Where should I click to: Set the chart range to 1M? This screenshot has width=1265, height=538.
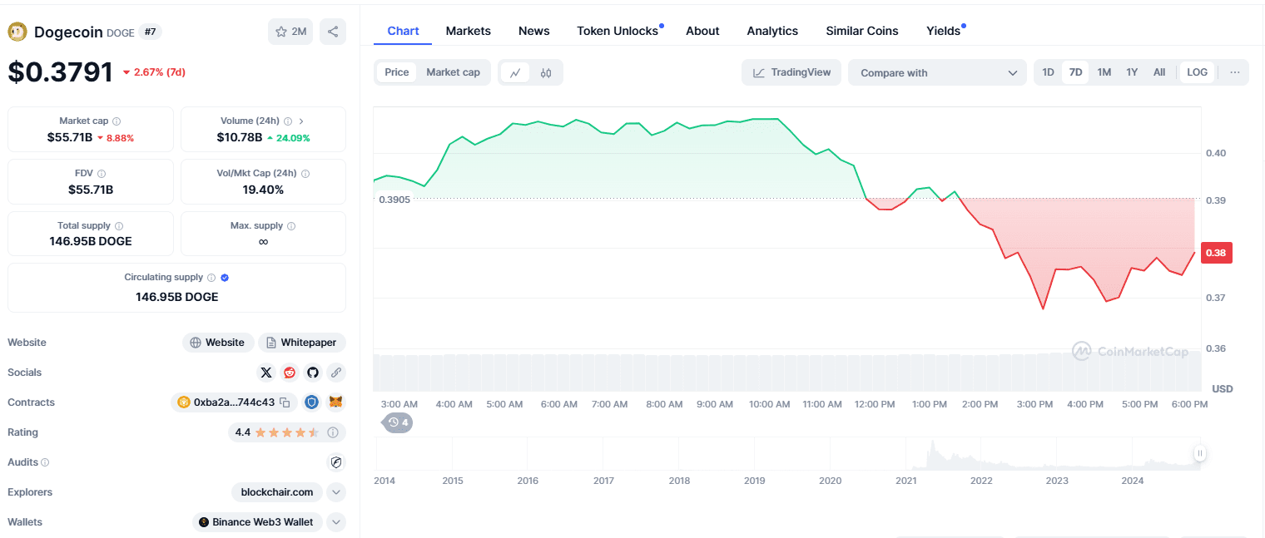pyautogui.click(x=1104, y=72)
